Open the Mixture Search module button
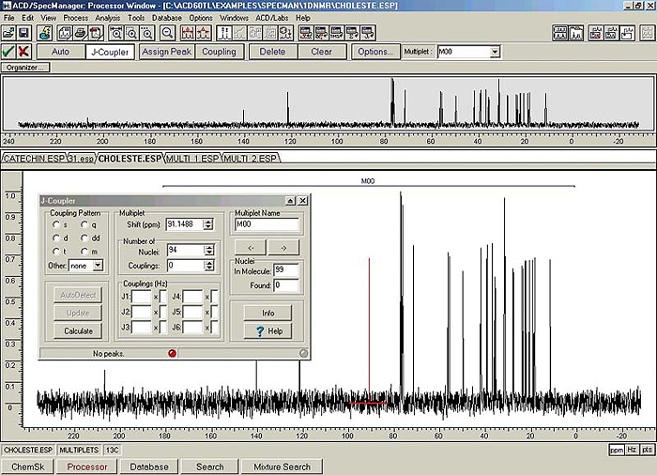This screenshot has height=475, width=657. click(282, 467)
